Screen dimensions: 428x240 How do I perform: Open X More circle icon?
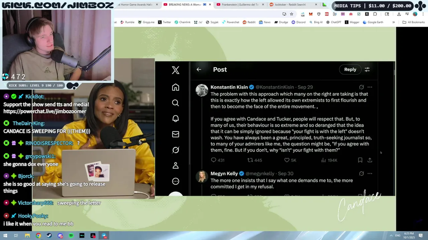(176, 181)
